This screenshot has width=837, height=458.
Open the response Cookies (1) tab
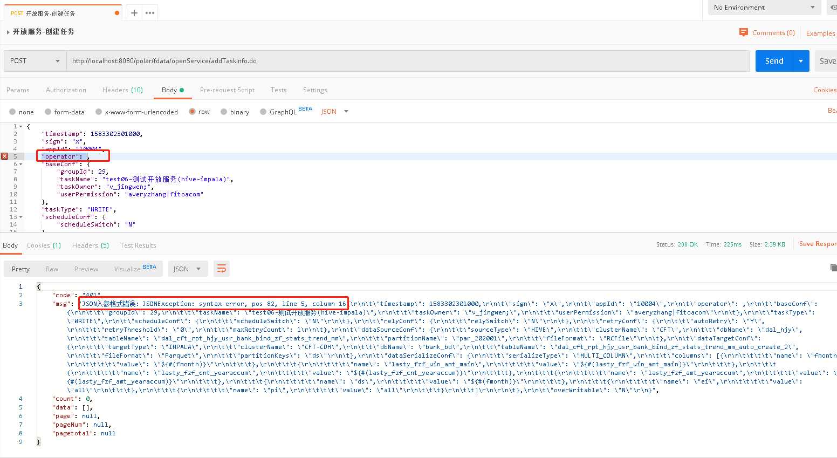tap(44, 245)
